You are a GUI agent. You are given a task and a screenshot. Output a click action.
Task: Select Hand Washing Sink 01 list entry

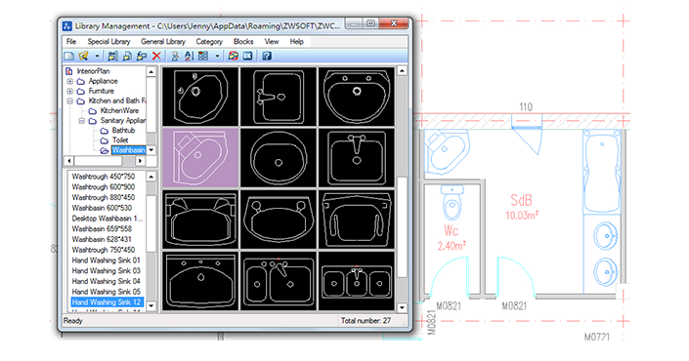coord(106,261)
